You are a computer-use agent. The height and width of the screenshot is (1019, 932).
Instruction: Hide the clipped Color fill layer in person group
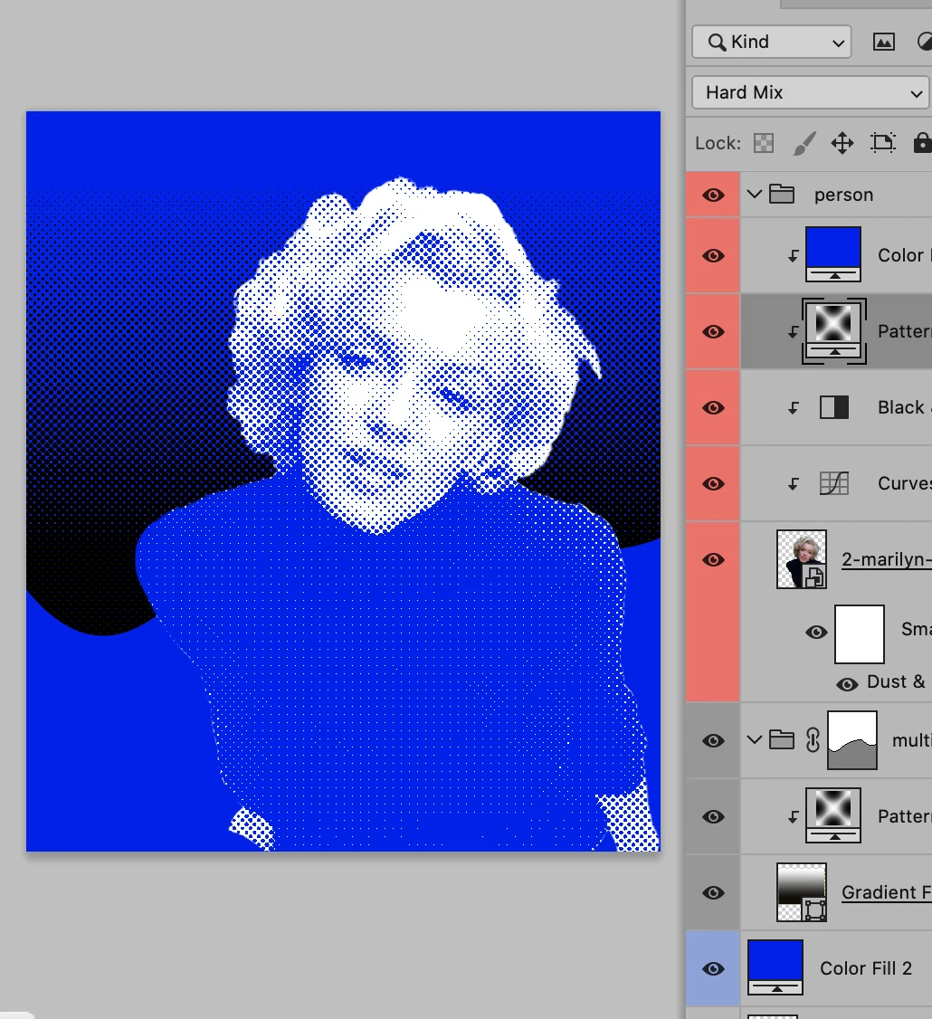coord(713,255)
